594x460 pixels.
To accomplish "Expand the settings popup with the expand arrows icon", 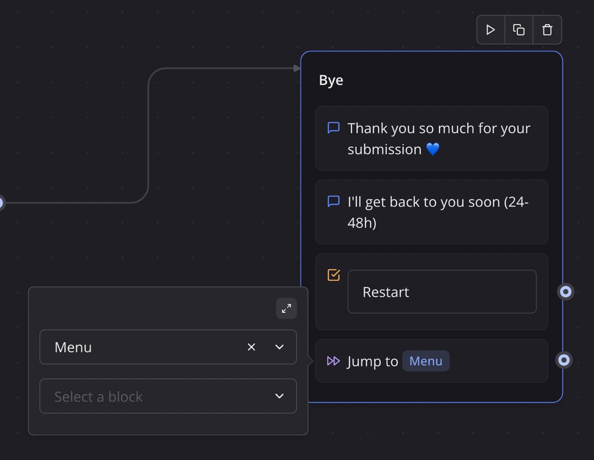I will (286, 308).
